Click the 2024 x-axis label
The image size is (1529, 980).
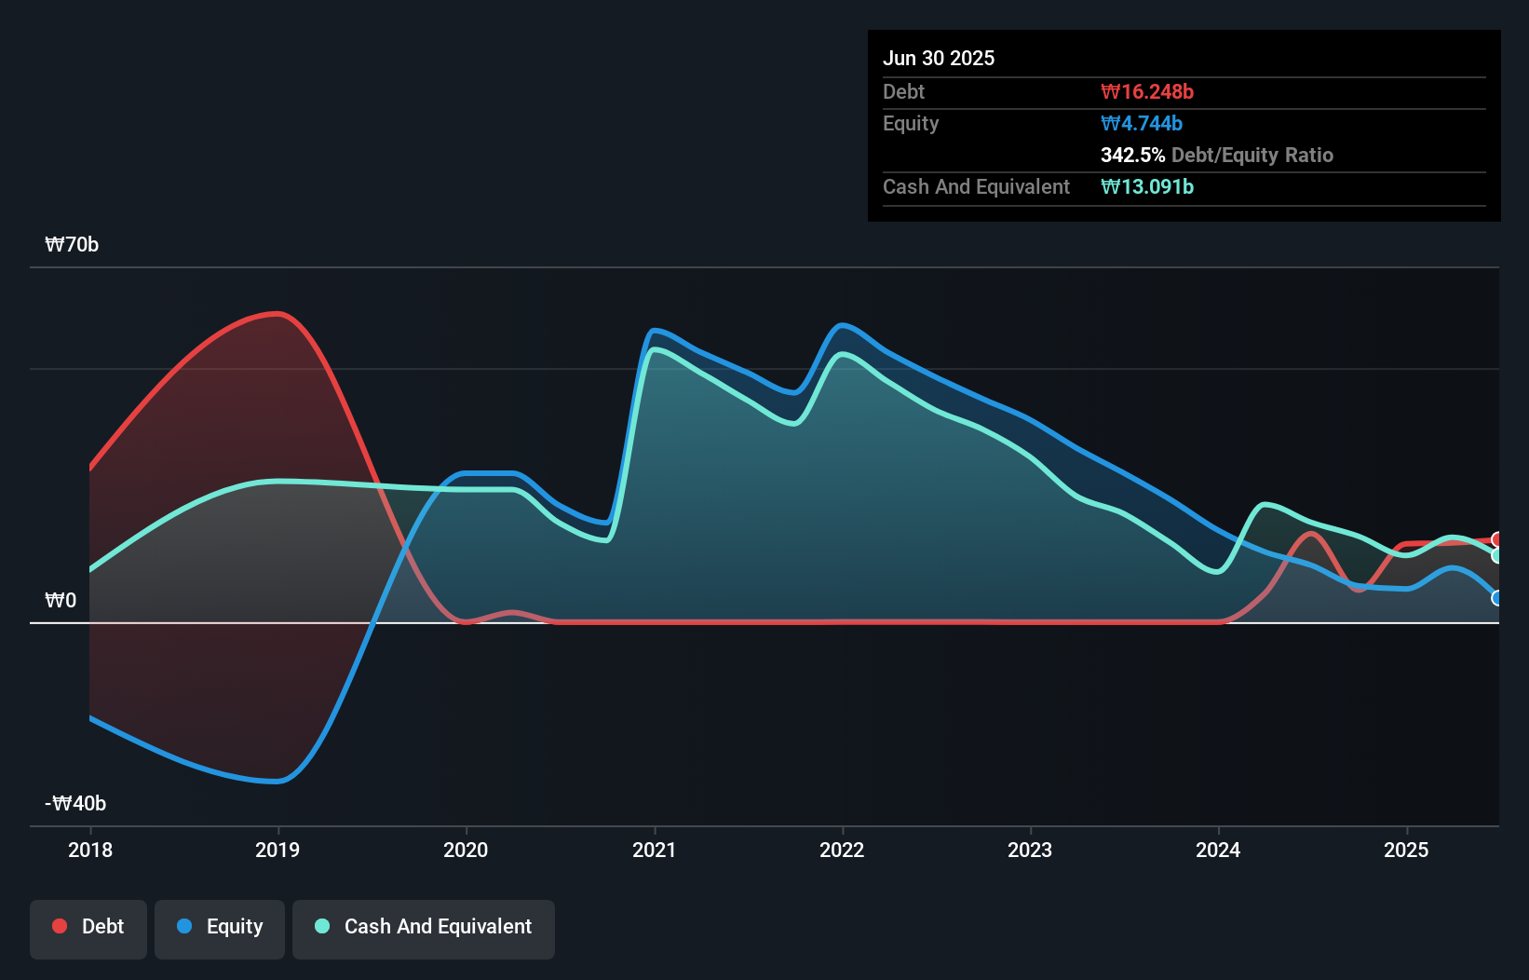(1218, 850)
